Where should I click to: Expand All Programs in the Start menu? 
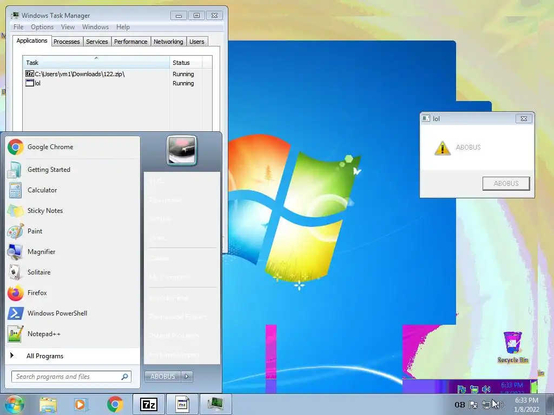click(72, 356)
